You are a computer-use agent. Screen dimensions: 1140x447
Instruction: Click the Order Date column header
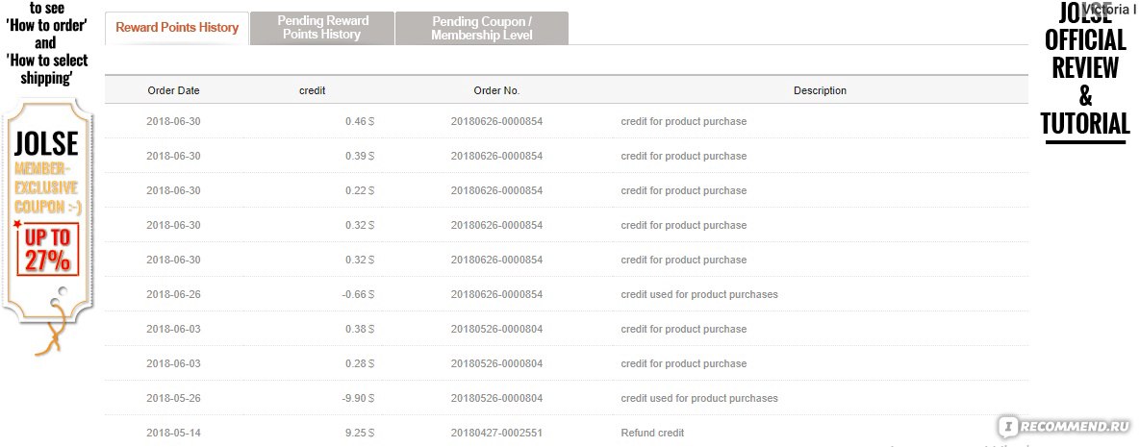[x=173, y=91]
